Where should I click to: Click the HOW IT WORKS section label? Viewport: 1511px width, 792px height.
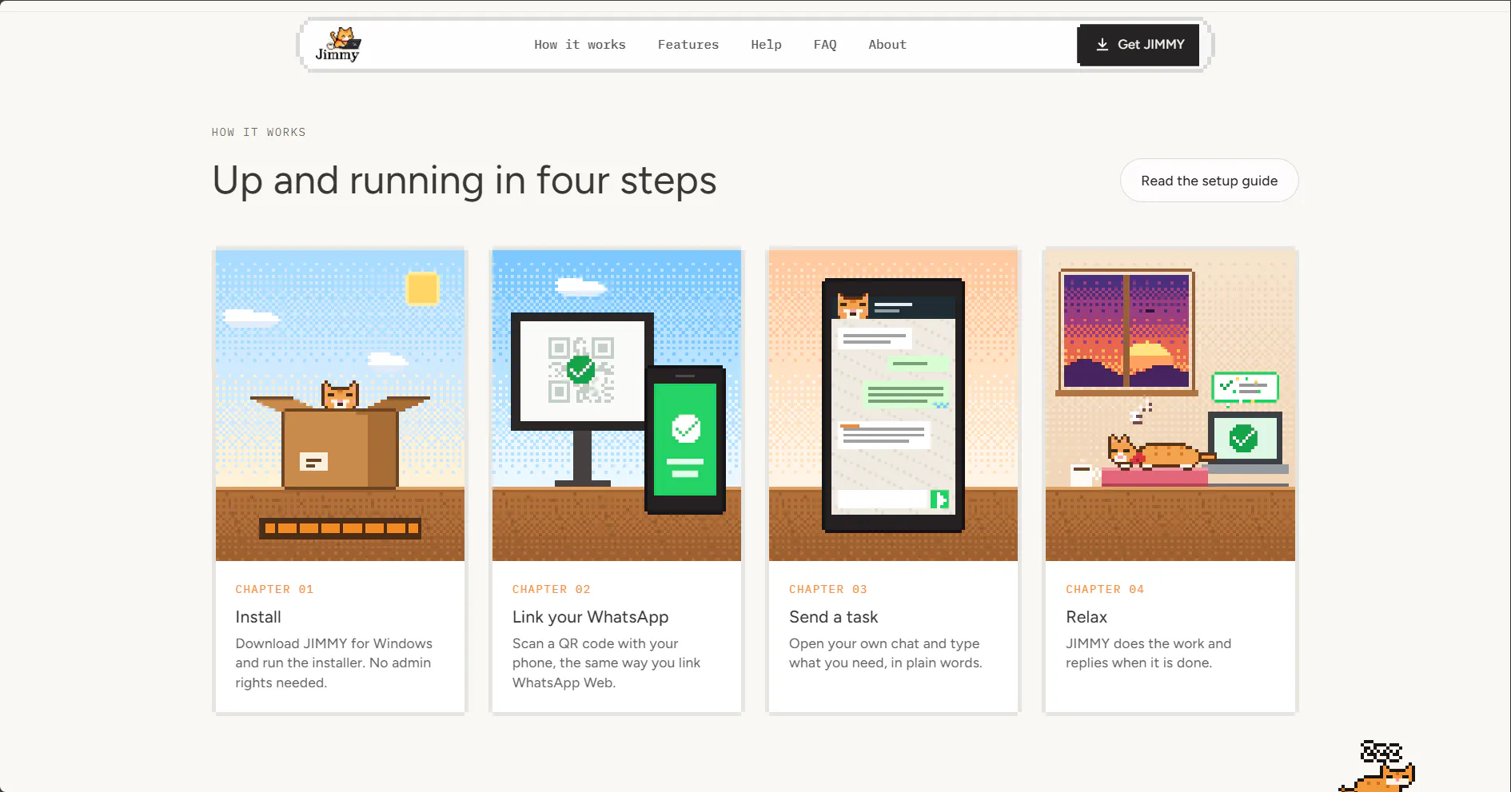[x=258, y=133]
